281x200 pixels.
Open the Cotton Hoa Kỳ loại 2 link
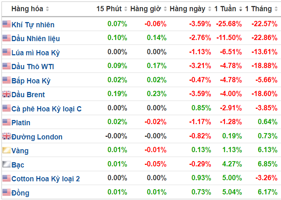(x=46, y=179)
